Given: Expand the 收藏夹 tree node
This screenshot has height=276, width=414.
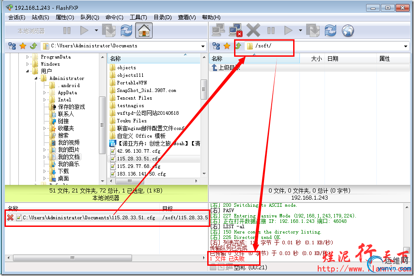Looking at the screenshot, I should click(x=44, y=128).
